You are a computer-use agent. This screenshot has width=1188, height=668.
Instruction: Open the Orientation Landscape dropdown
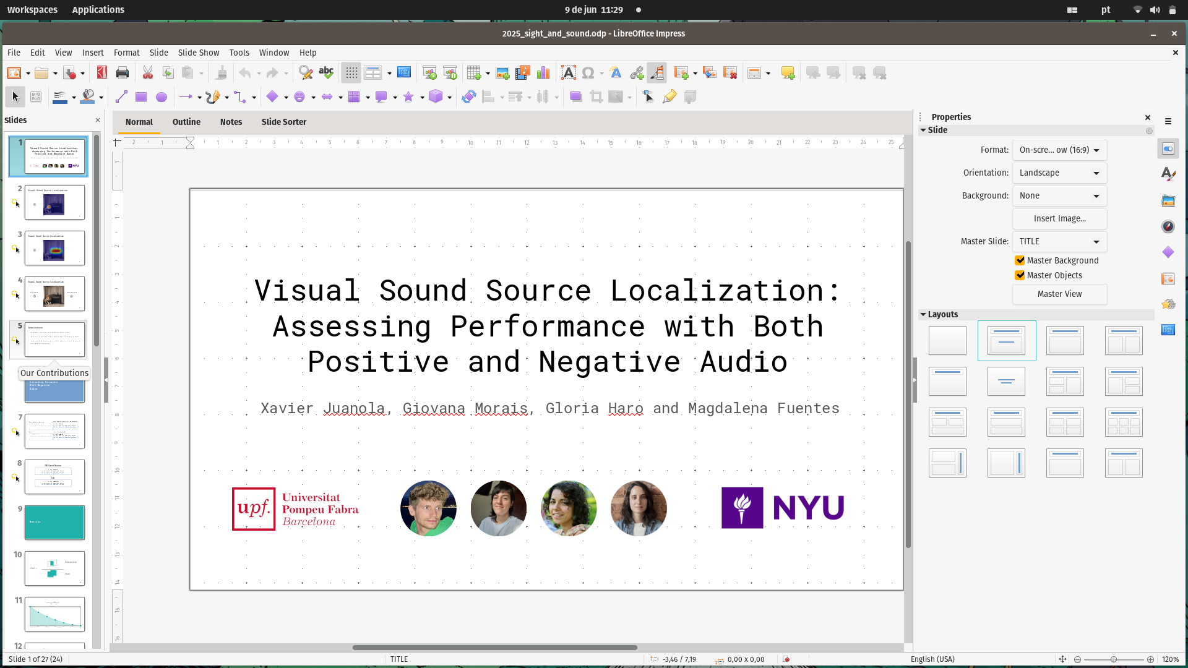click(1059, 173)
